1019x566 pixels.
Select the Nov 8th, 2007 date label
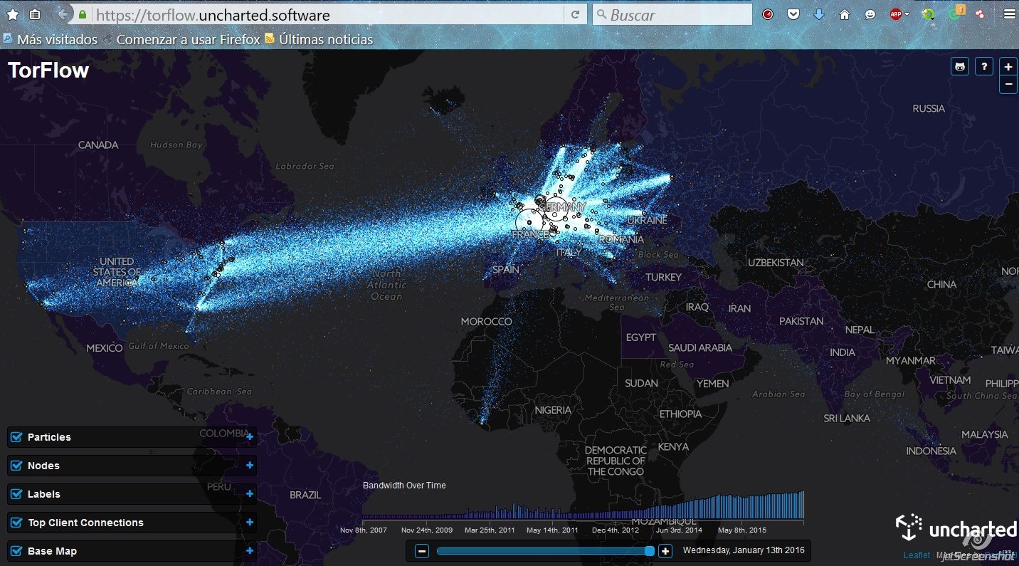coord(363,530)
